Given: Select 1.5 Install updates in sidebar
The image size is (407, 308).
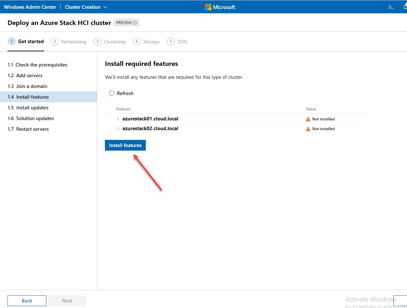Looking at the screenshot, I should (32, 108).
